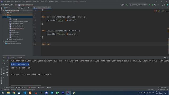The image size is (169, 95).
Task: Open Terminal tool window
Action: coord(41,87)
